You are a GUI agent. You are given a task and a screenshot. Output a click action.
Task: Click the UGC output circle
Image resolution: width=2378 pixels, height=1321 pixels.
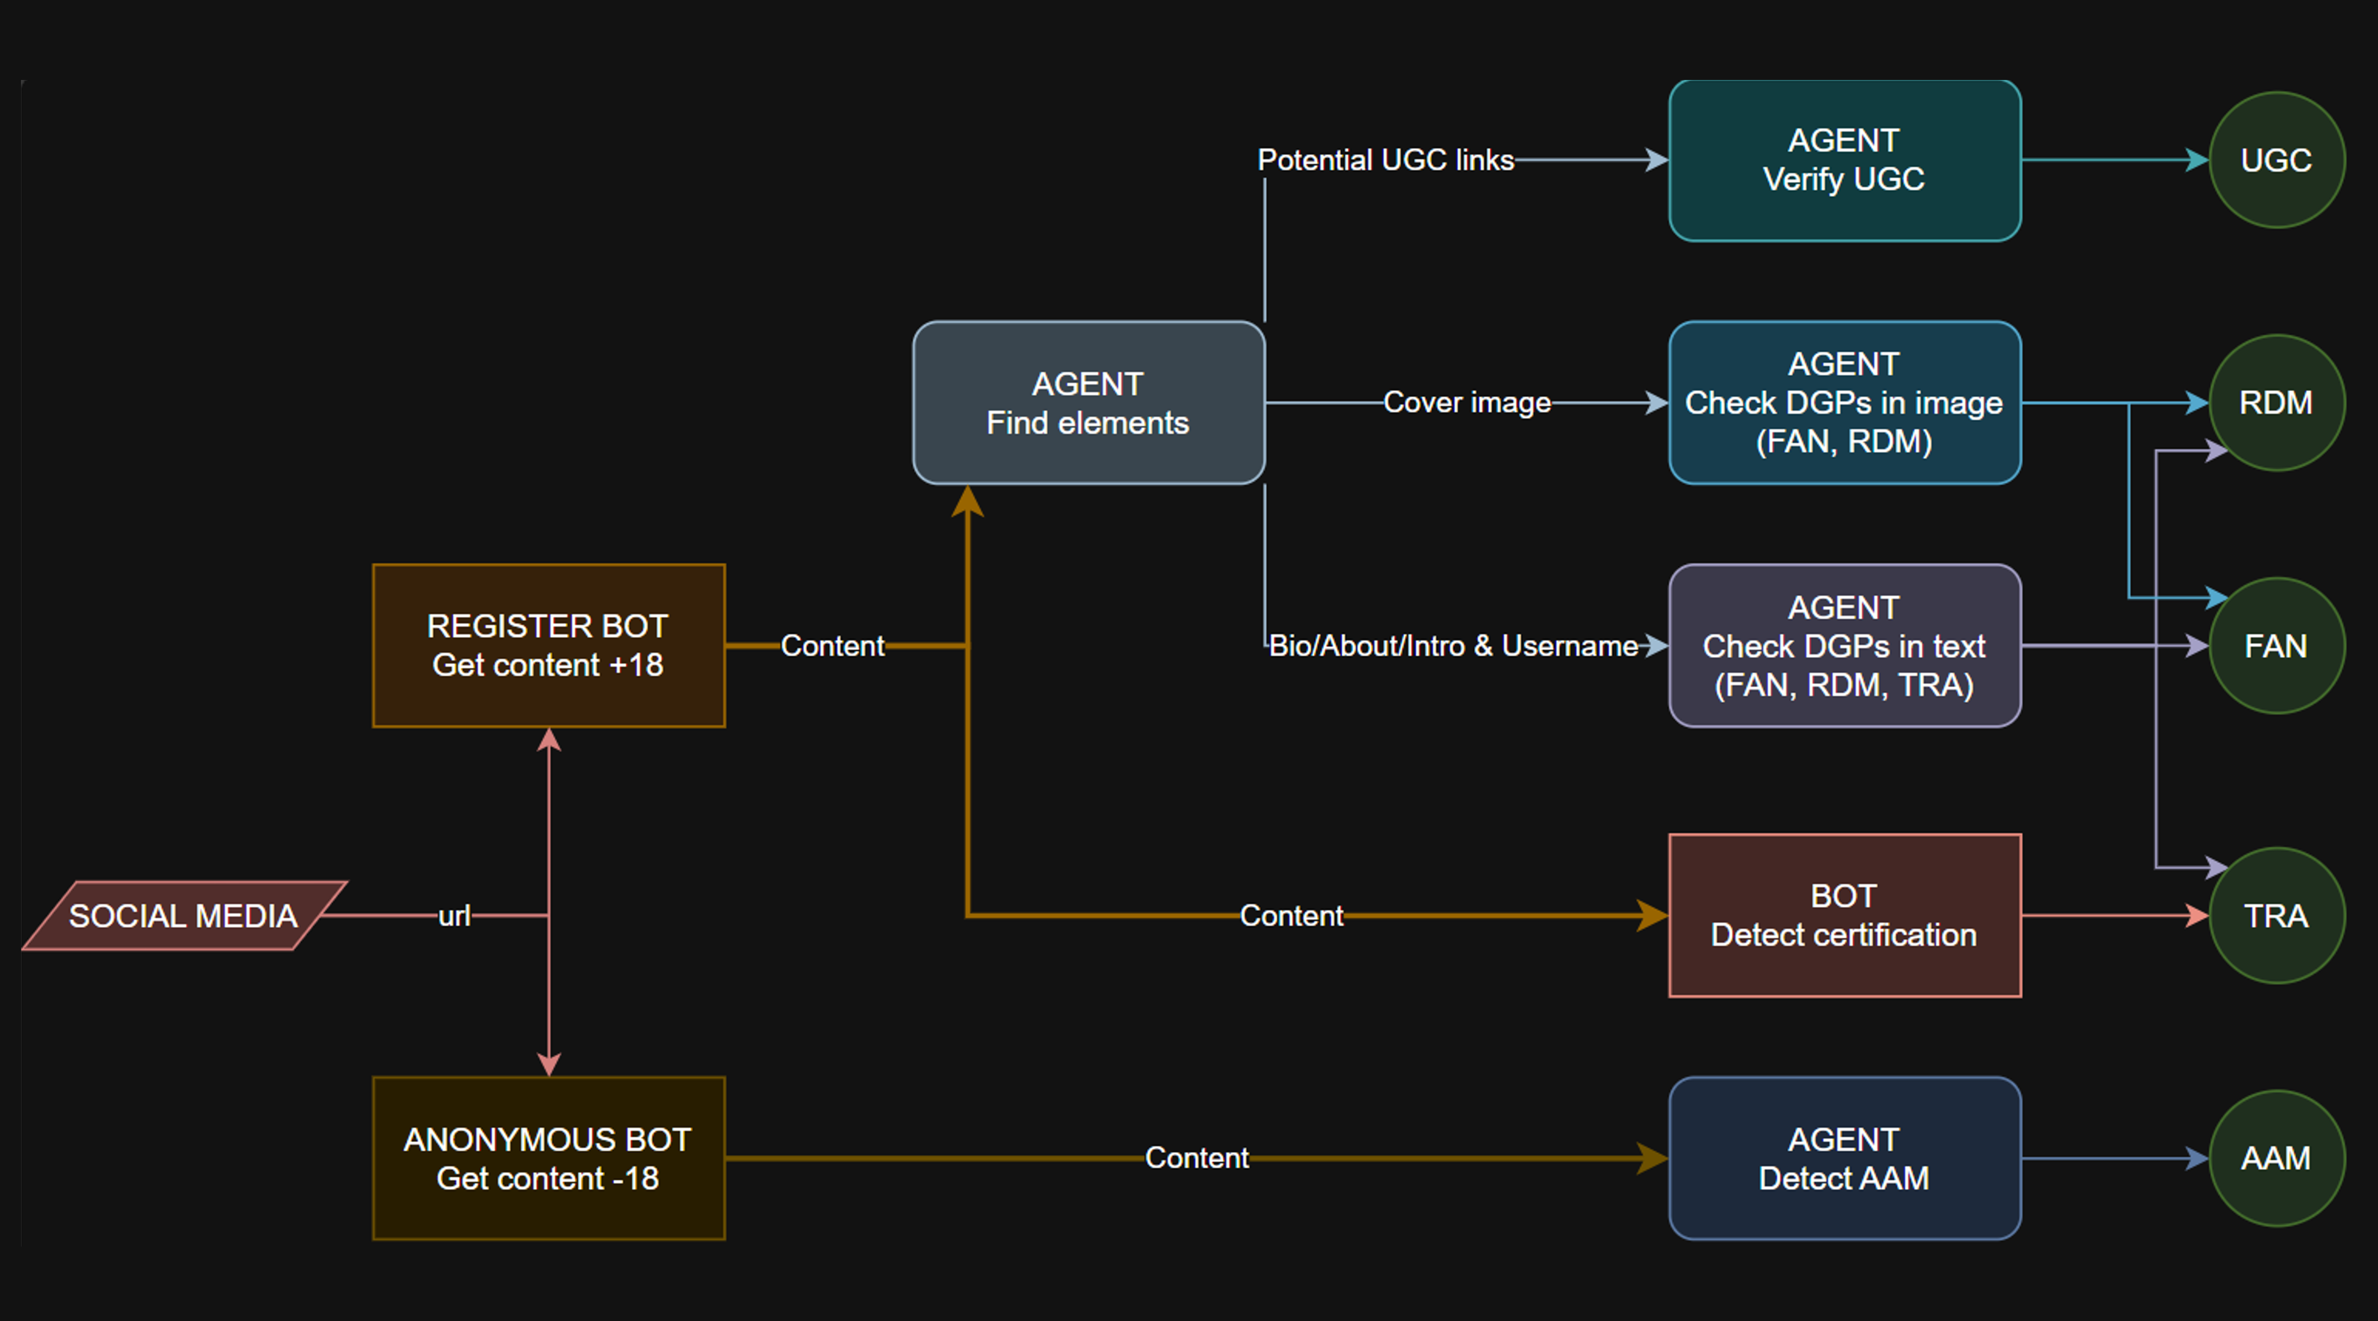pyautogui.click(x=2275, y=160)
